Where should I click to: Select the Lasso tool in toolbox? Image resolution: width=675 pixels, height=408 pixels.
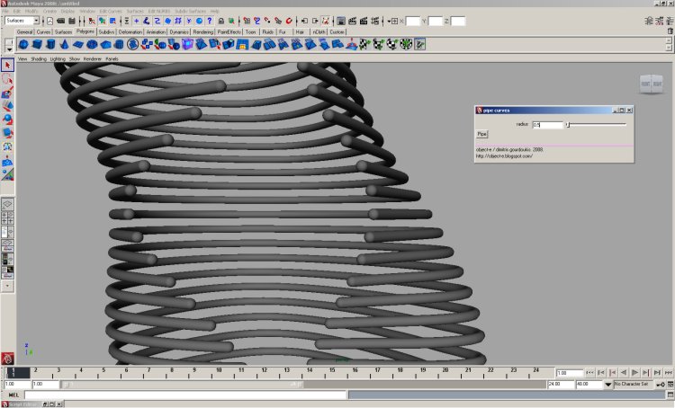(x=7, y=79)
